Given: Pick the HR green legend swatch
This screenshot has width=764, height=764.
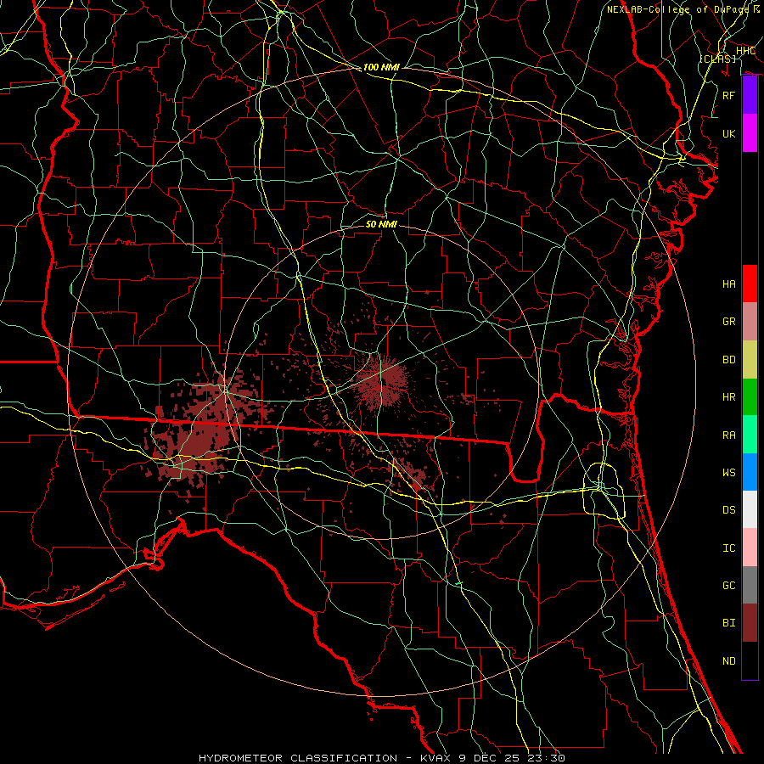Looking at the screenshot, I should point(750,397).
